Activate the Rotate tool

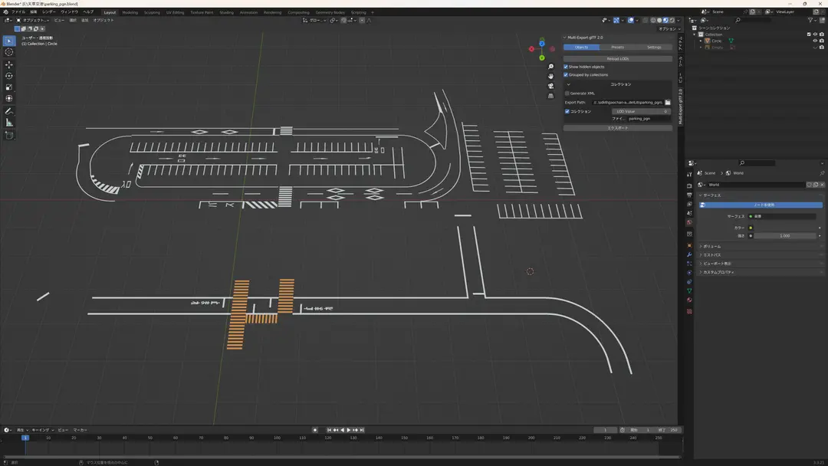pos(9,76)
